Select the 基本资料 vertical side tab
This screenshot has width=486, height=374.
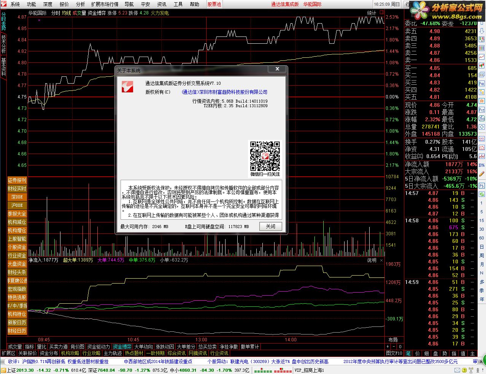pyautogui.click(x=3, y=67)
